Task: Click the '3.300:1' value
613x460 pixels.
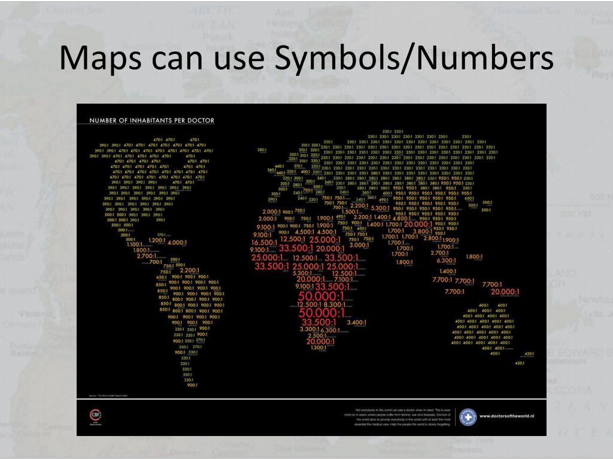Action: pos(309,329)
